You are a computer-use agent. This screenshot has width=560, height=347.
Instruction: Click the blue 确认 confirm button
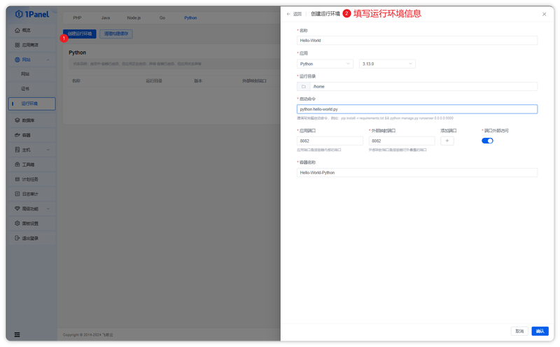(540, 332)
